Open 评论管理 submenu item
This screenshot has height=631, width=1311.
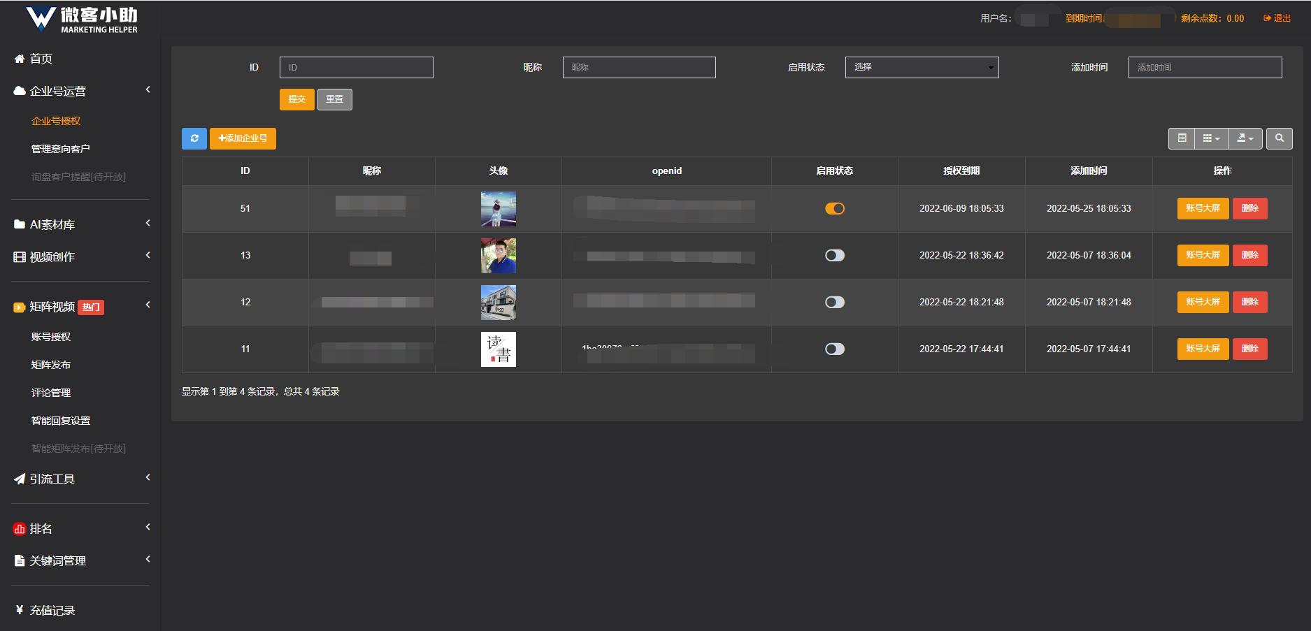(51, 393)
